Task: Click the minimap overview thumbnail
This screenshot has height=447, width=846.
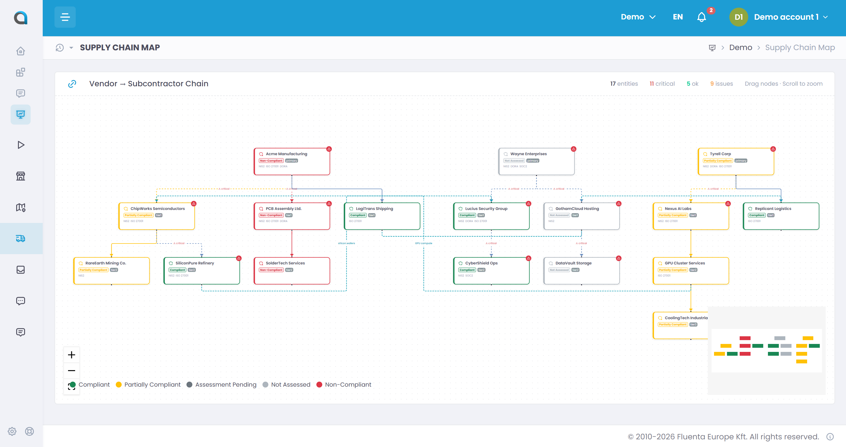Action: [766, 350]
